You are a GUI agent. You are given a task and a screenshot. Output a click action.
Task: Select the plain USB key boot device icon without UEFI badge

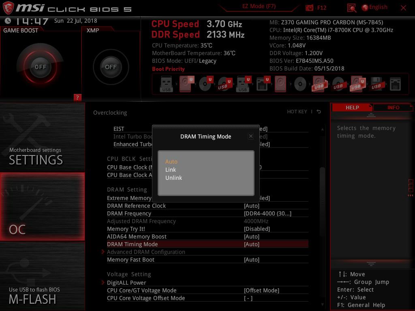[x=167, y=84]
